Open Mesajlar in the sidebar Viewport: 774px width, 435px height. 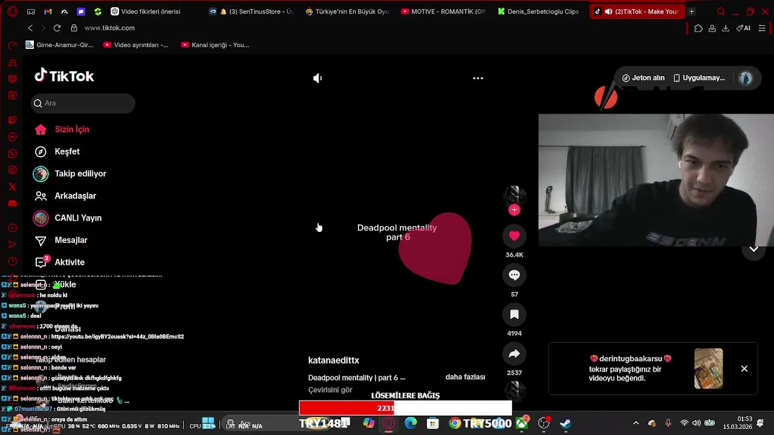(x=71, y=240)
